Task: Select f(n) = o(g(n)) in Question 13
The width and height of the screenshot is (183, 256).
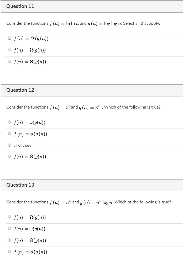Action: pyautogui.click(x=9, y=251)
